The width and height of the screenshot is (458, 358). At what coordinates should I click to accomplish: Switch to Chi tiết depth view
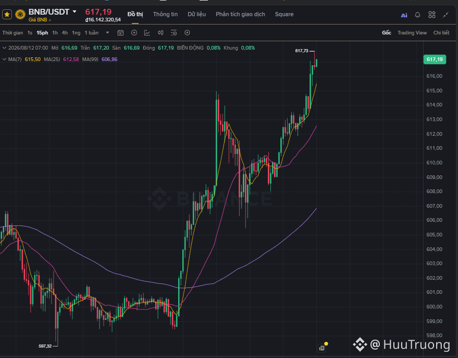[x=441, y=33]
